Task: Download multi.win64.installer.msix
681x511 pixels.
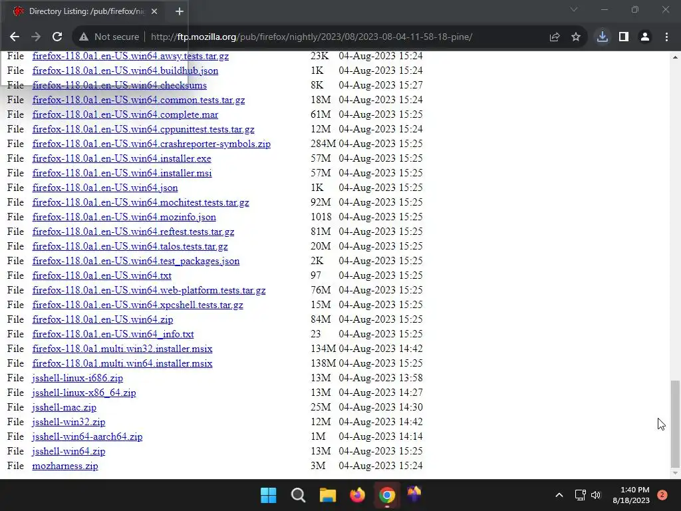Action: pyautogui.click(x=122, y=363)
